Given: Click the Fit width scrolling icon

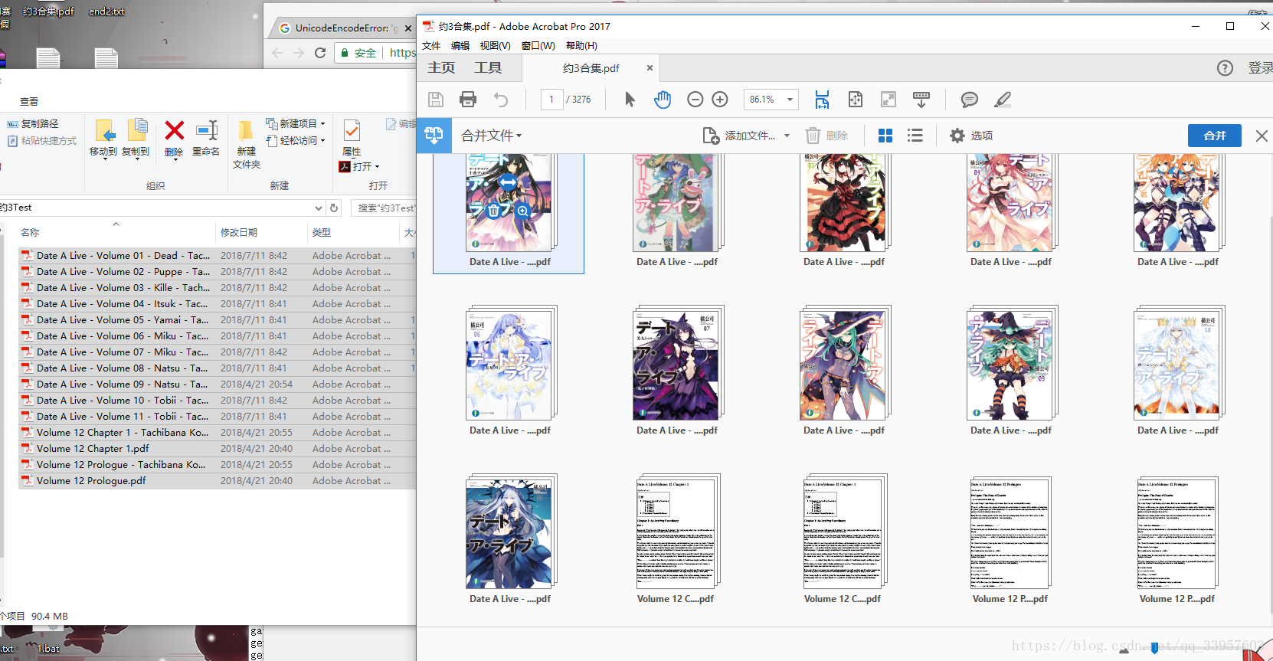Looking at the screenshot, I should click(822, 100).
